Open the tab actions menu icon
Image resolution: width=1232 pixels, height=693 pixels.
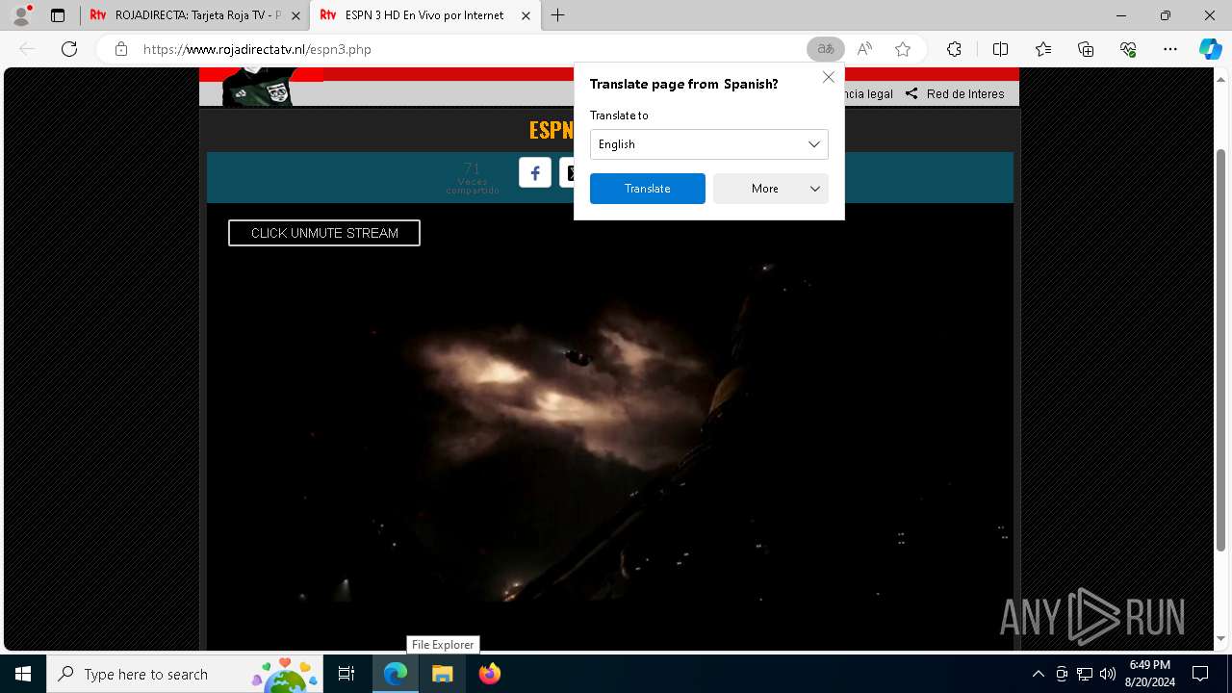click(x=58, y=15)
